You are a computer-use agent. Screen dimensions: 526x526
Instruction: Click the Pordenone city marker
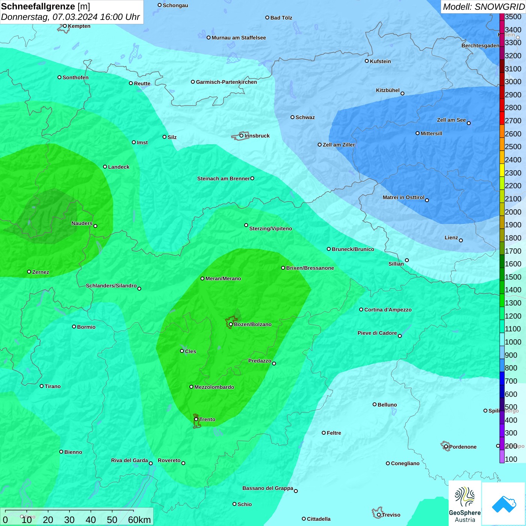coord(446,447)
